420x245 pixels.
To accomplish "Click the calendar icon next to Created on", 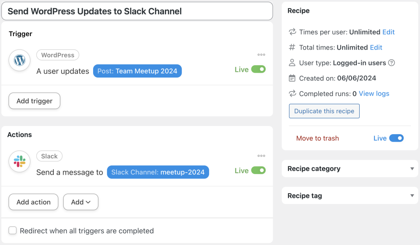I will (x=292, y=78).
